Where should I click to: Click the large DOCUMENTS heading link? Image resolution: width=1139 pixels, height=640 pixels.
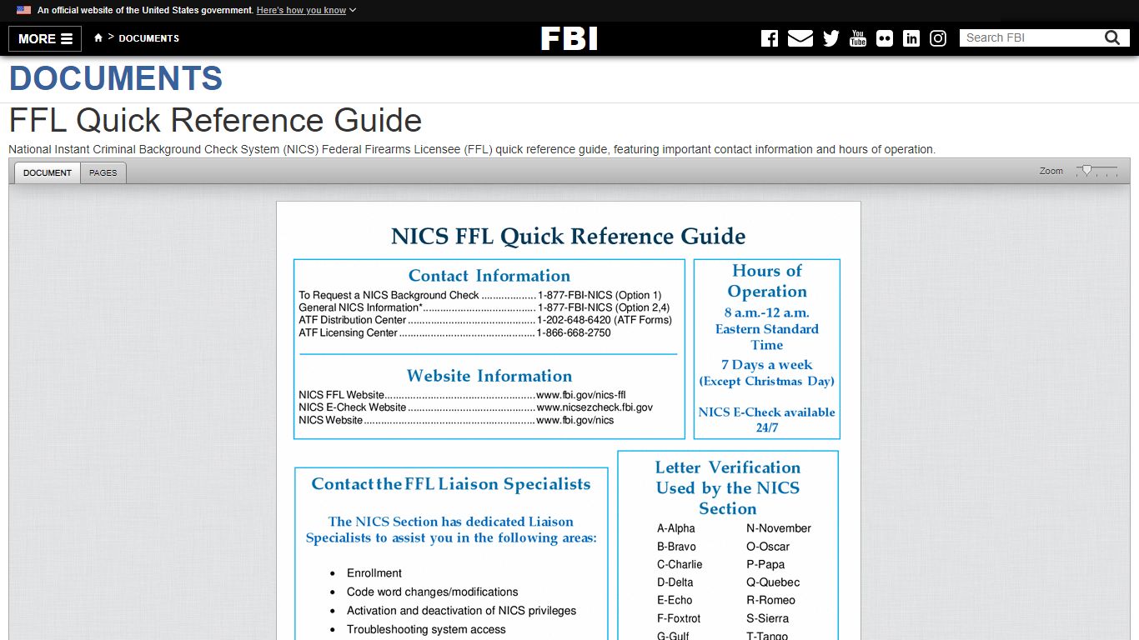click(116, 78)
